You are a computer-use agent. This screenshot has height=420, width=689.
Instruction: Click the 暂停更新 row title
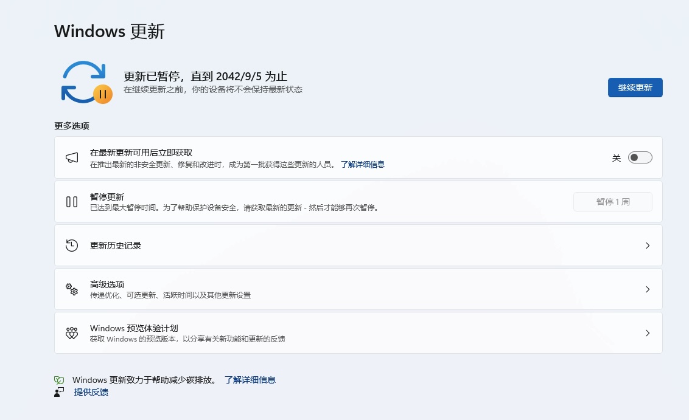[107, 197]
